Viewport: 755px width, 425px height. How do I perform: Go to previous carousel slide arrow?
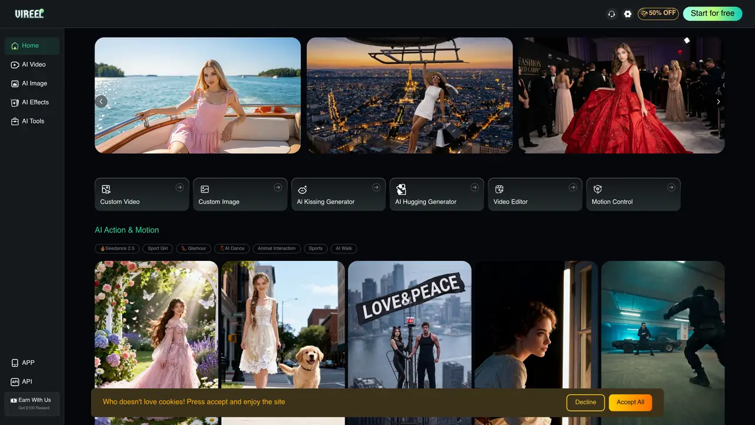click(101, 102)
